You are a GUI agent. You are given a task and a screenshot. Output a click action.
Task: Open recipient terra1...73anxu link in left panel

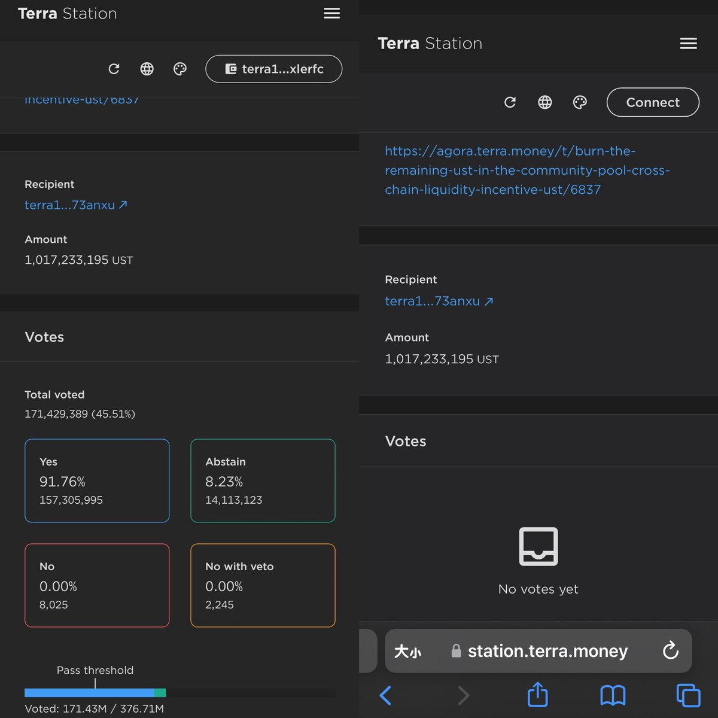click(76, 205)
